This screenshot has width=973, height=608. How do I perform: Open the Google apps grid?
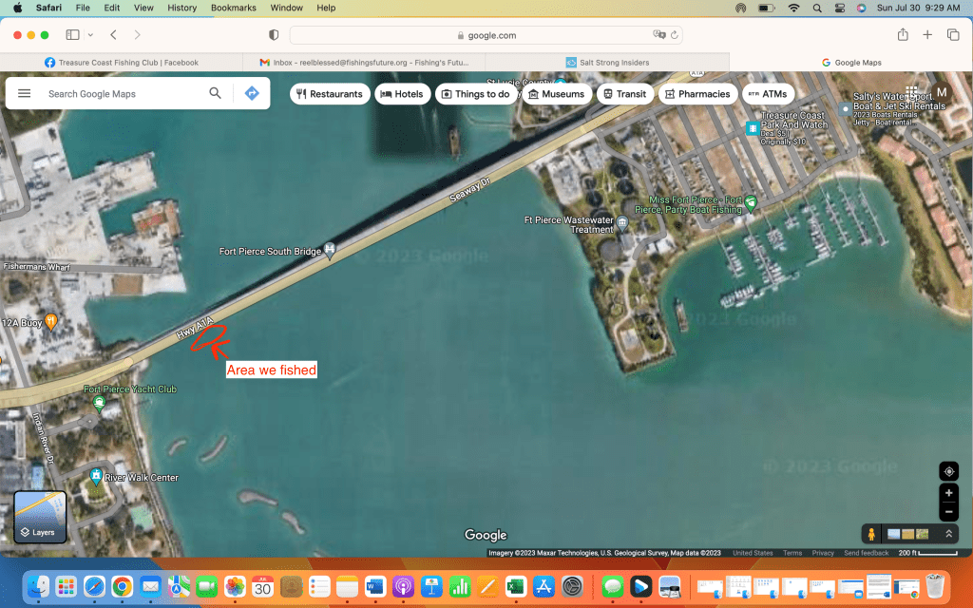(x=912, y=92)
